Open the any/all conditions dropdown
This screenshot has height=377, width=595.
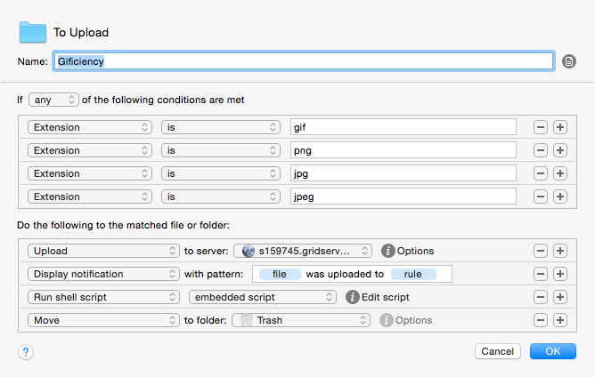[x=53, y=100]
